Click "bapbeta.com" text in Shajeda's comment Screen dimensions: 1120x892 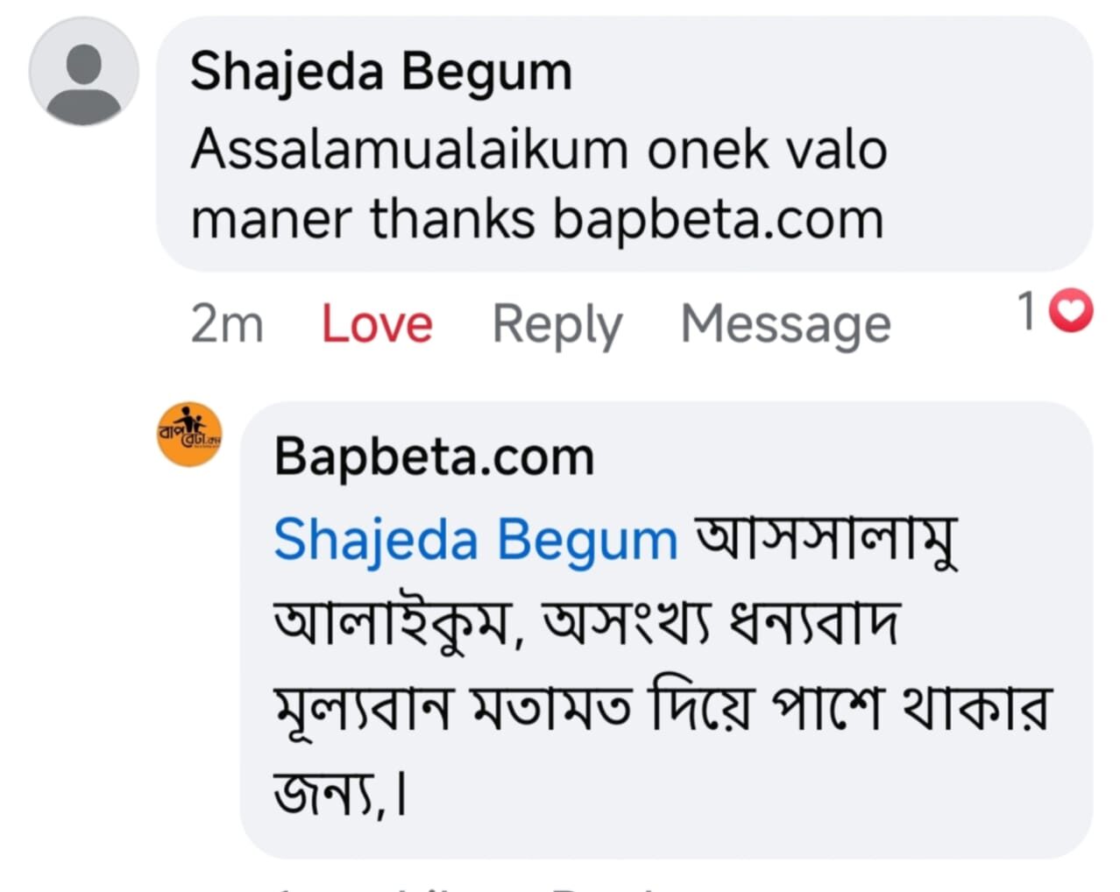[x=718, y=218]
